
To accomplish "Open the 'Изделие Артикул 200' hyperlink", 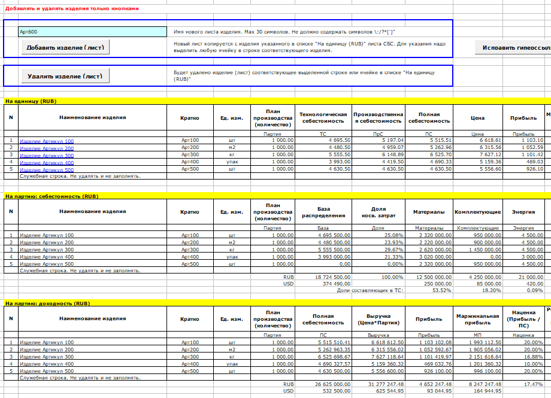I will point(47,148).
